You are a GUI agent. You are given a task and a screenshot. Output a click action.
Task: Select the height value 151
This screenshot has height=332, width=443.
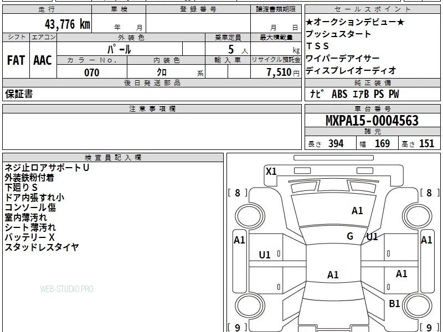(x=426, y=143)
